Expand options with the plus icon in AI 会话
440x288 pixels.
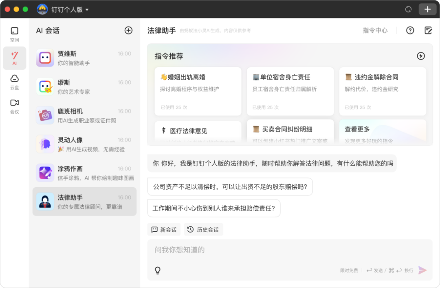[x=128, y=30]
